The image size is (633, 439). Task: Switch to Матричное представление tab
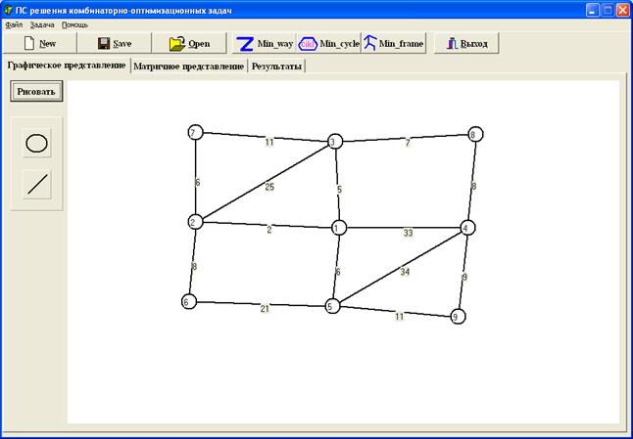pos(188,66)
